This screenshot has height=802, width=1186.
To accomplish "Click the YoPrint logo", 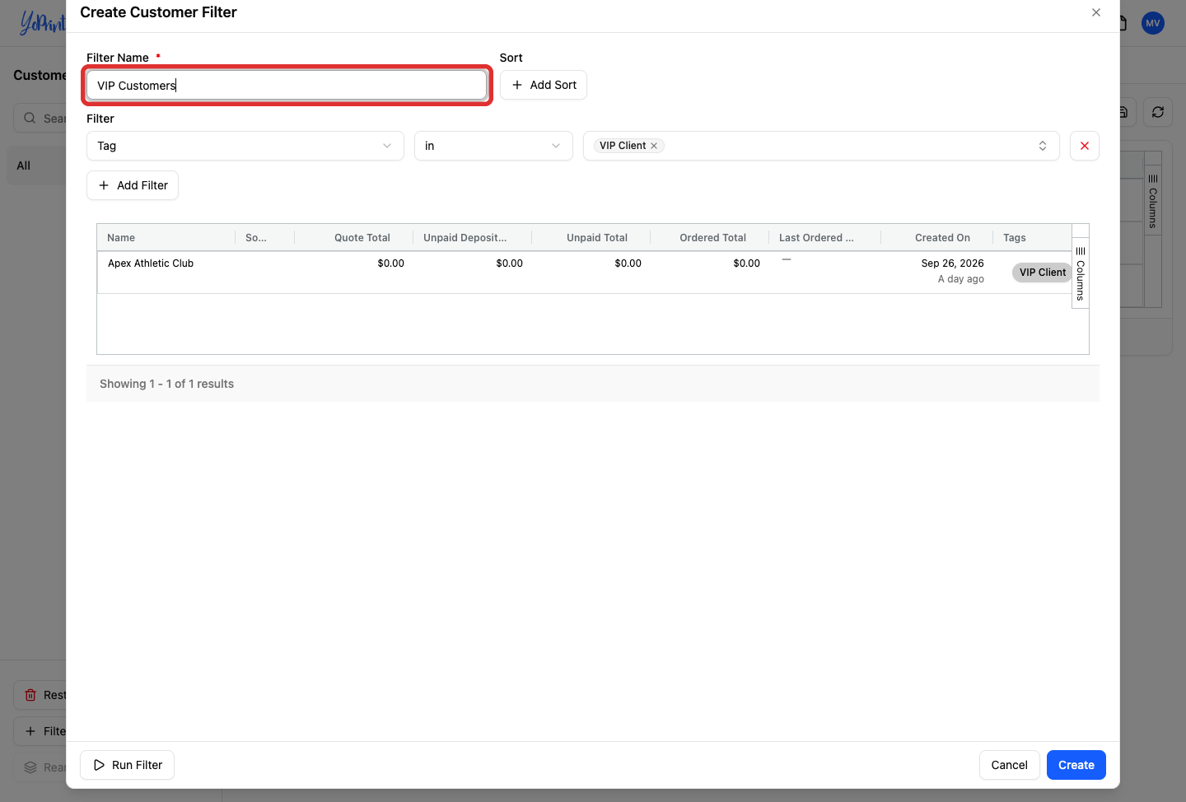I will (43, 22).
